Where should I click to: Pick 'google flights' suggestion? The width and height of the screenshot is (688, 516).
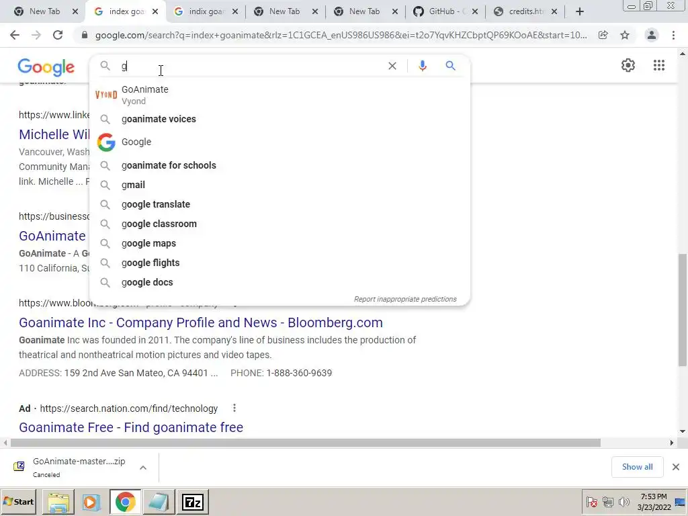280,263
